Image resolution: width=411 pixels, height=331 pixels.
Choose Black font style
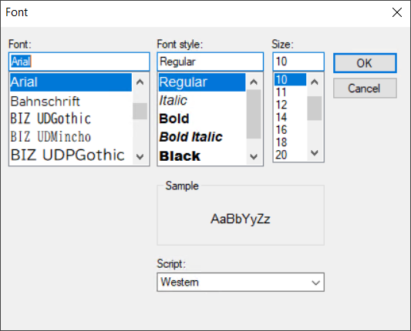click(x=202, y=156)
